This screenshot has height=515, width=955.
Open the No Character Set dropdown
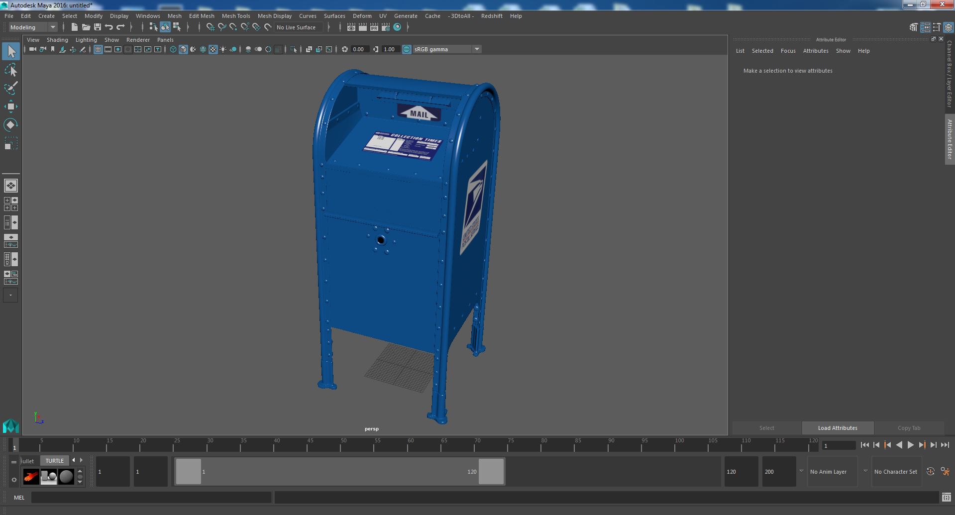[896, 472]
